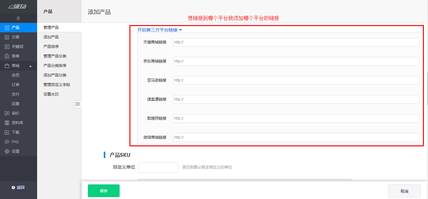Screen dimensions: 428x199
Task: Switch to 管理产品 in the submenu
Action: click(x=50, y=27)
